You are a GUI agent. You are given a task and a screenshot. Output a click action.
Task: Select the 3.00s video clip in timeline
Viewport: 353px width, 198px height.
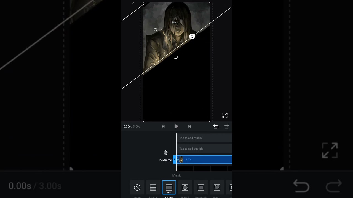204,159
